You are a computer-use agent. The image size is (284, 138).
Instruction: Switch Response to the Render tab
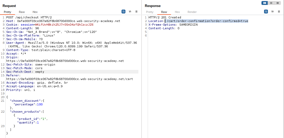tap(192, 12)
